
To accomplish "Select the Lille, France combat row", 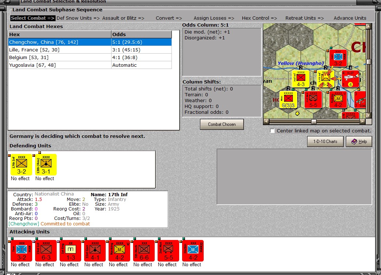I will (x=90, y=50).
